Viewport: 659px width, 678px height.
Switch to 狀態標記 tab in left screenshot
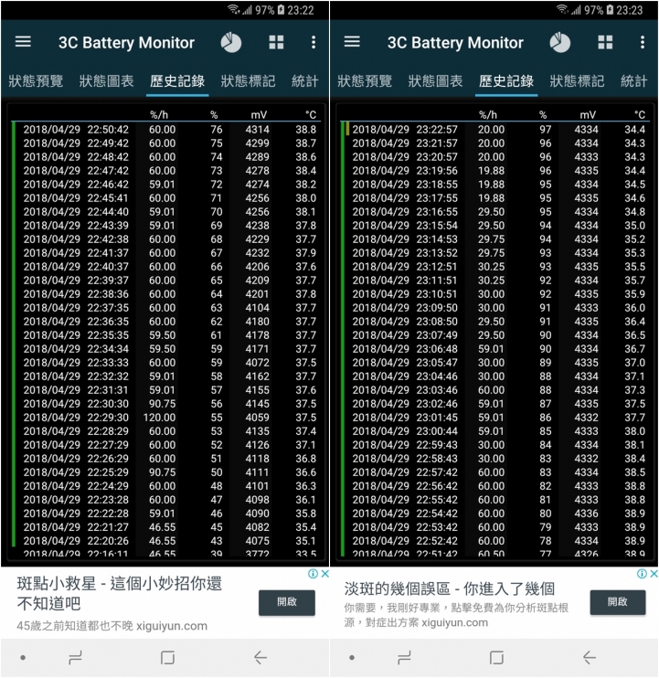click(248, 80)
